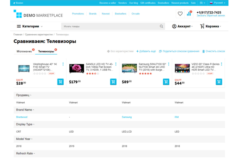Open Bestsellers header menu item
The width and height of the screenshot is (239, 159).
tap(120, 13)
